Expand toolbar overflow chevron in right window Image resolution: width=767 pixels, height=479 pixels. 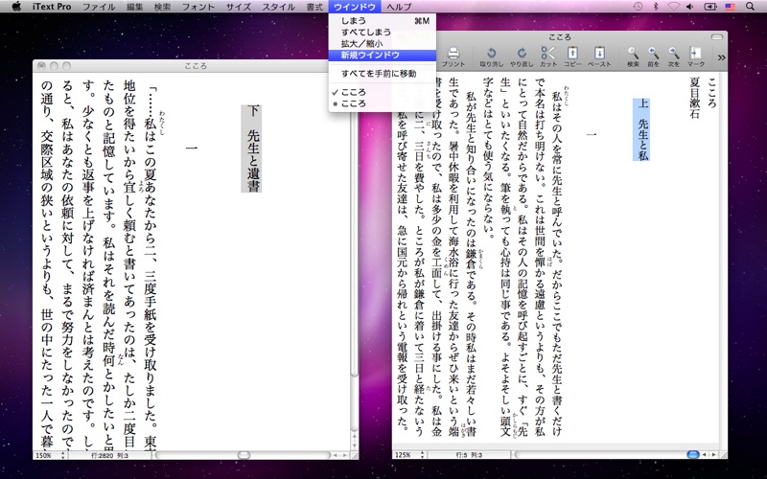pyautogui.click(x=721, y=57)
